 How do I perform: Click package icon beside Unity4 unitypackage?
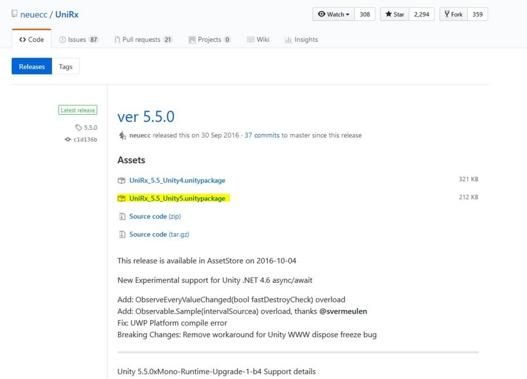121,181
